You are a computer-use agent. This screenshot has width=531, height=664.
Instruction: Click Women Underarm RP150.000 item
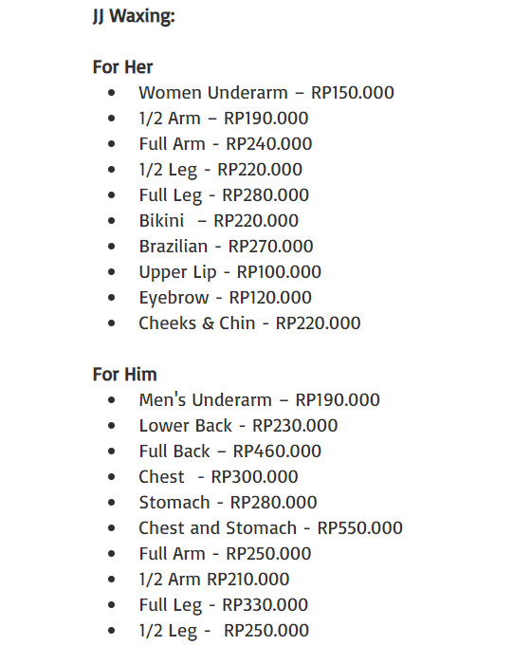pyautogui.click(x=266, y=93)
